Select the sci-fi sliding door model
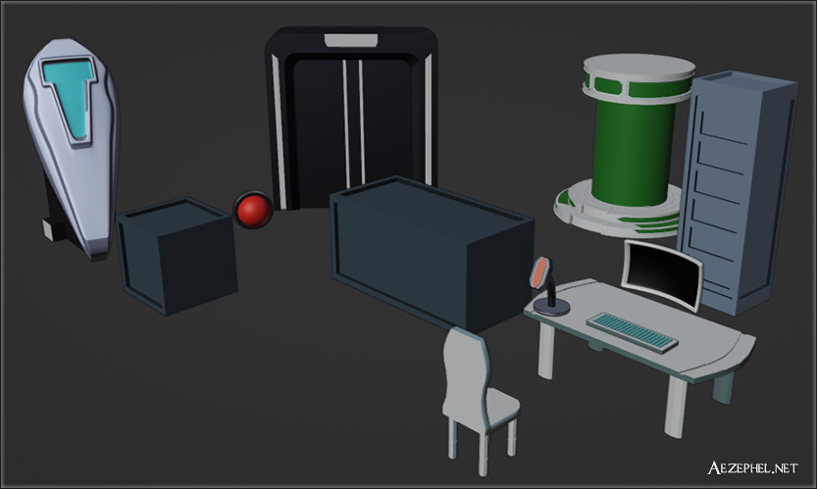The height and width of the screenshot is (489, 817). (351, 118)
